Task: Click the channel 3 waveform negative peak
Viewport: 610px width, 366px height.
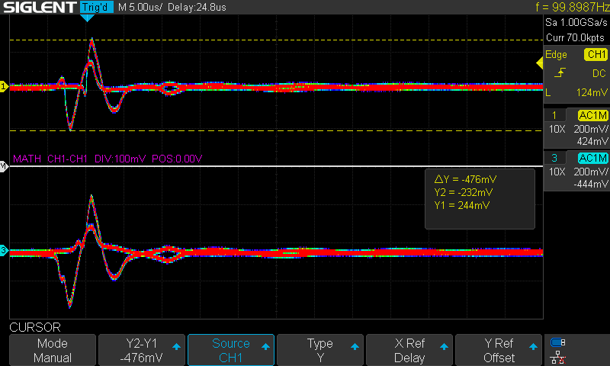Action: pos(70,304)
